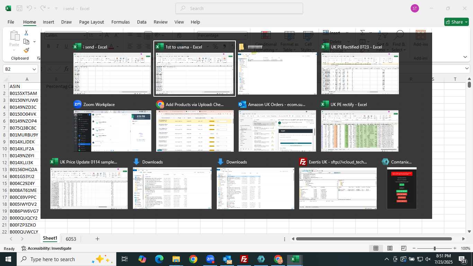Expand Customize Quick Access Toolbar dropdown
This screenshot has width=473, height=266.
tap(57, 8)
